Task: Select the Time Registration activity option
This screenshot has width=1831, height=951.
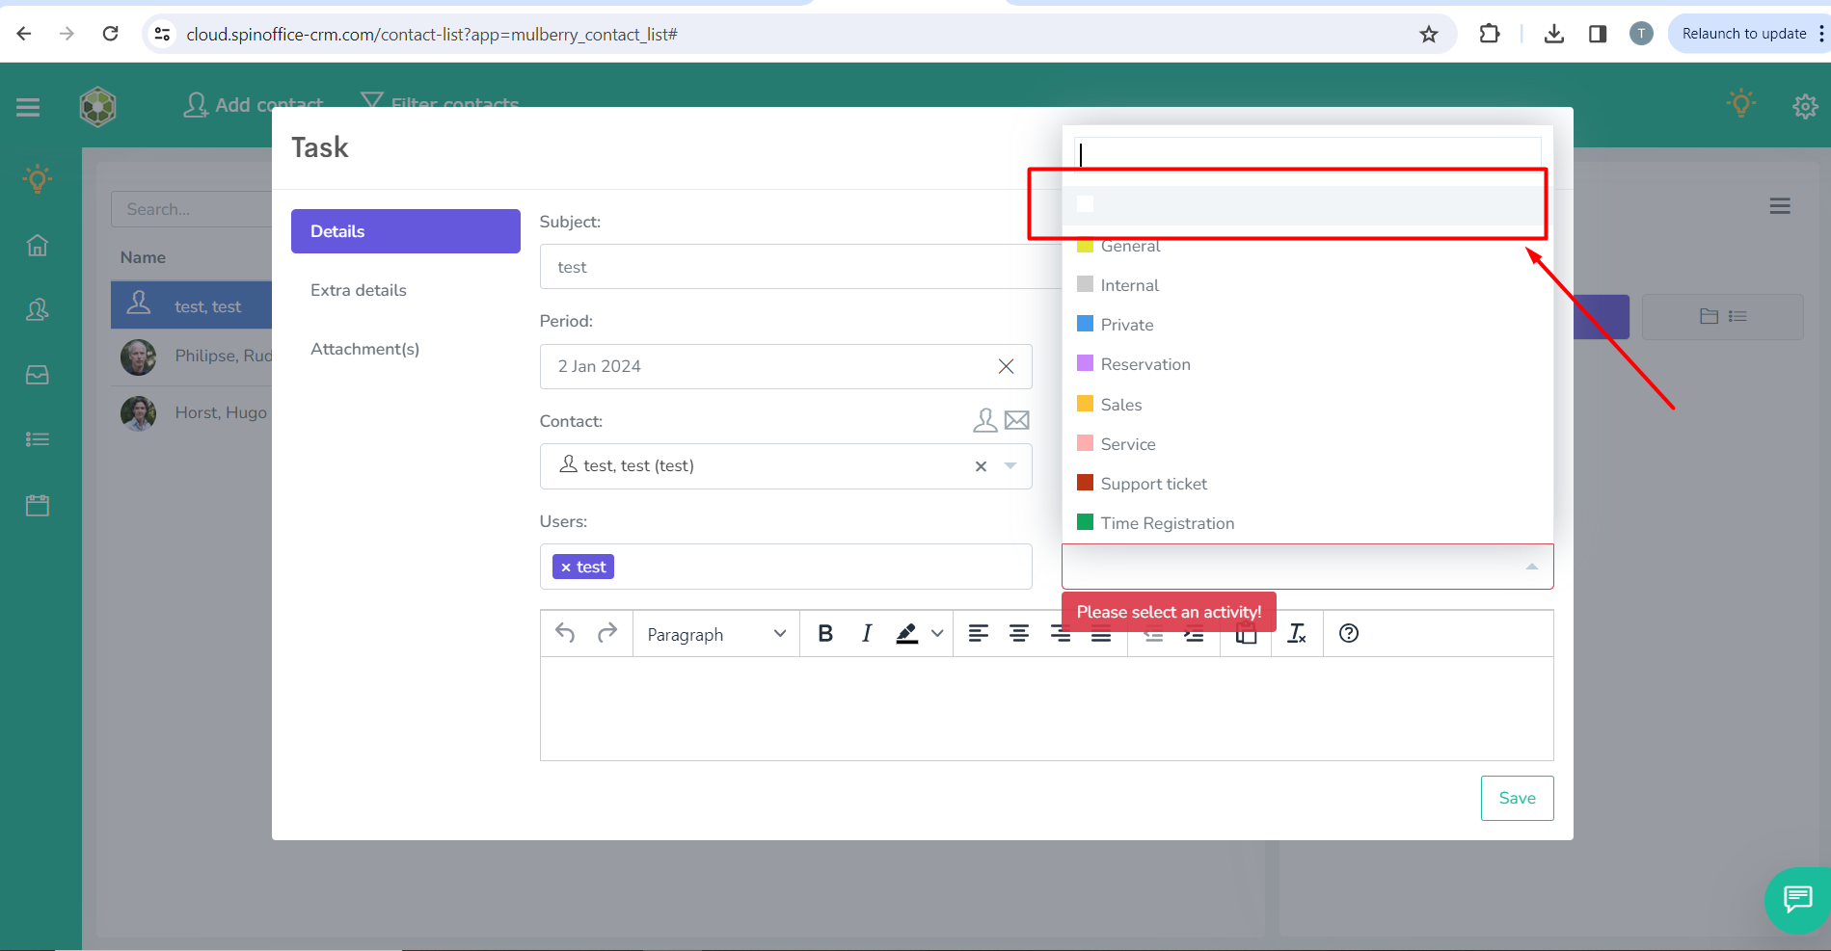Action: tap(1307, 523)
